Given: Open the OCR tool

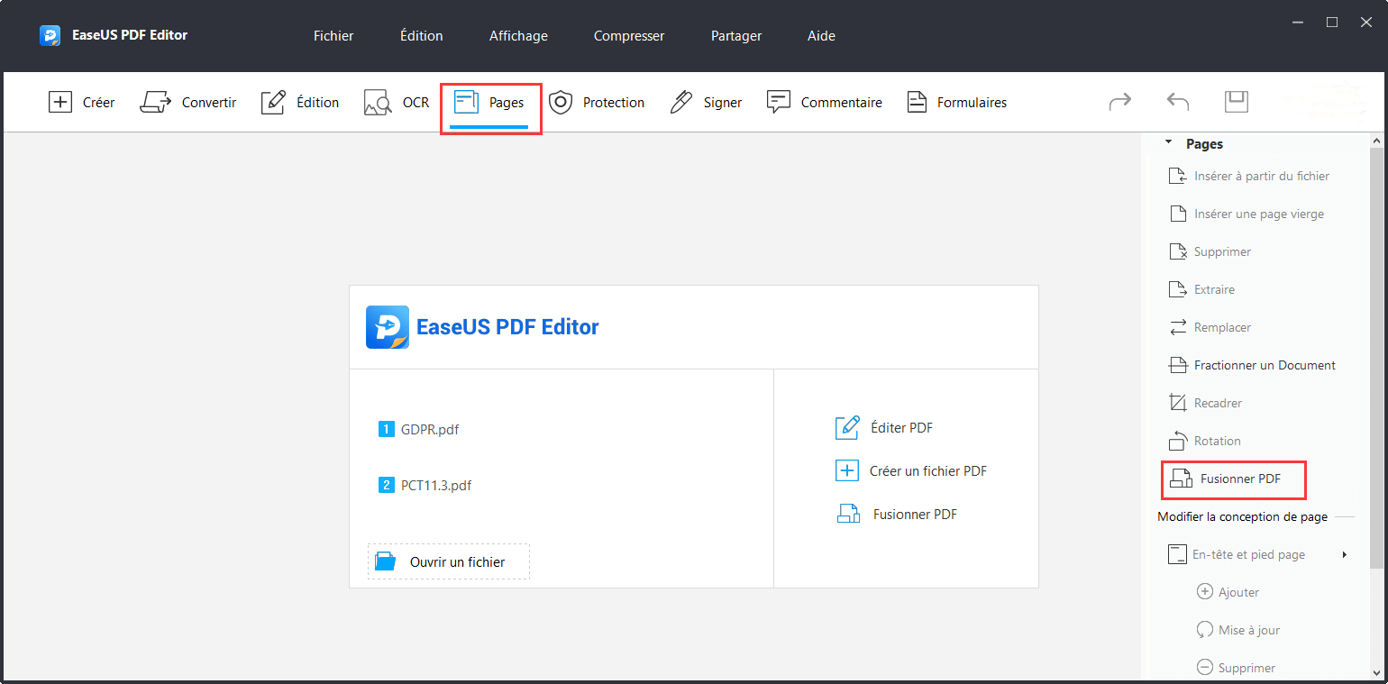Looking at the screenshot, I should point(397,103).
